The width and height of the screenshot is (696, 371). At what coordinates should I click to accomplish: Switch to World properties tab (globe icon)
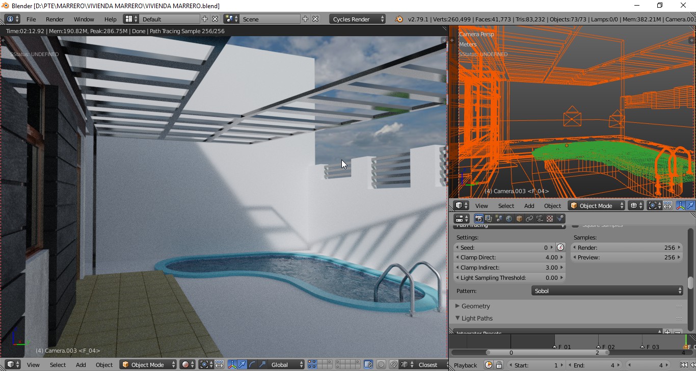point(509,219)
